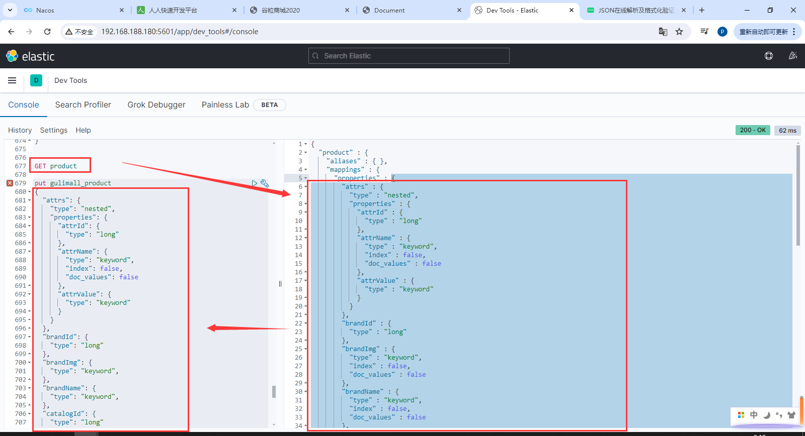Collapse output brandImg block at line 25
The width and height of the screenshot is (805, 436).
[x=305, y=349]
